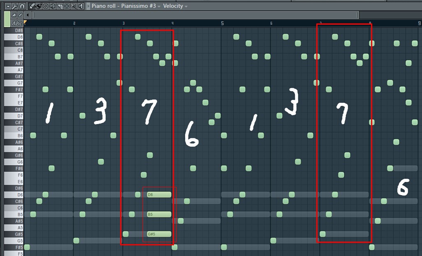Click bar 5 on the timeline ruler
Viewport: 422px width, 256px height.
[x=222, y=23]
